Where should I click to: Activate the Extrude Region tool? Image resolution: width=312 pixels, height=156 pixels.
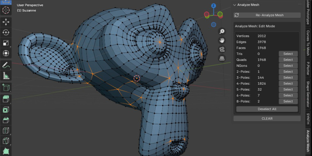[x=6, y=99]
